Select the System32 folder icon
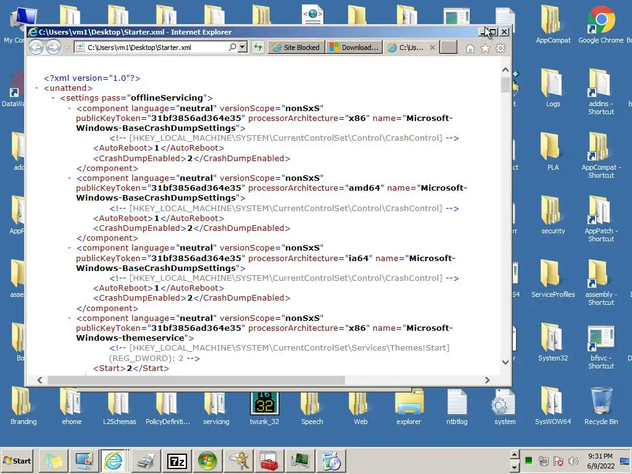The image size is (632, 474). point(553,342)
